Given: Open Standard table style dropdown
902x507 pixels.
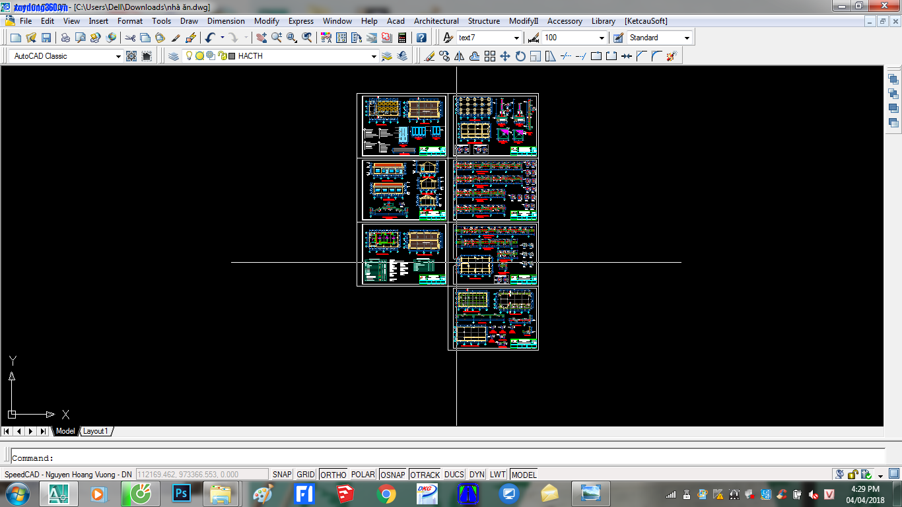Looking at the screenshot, I should click(x=687, y=38).
